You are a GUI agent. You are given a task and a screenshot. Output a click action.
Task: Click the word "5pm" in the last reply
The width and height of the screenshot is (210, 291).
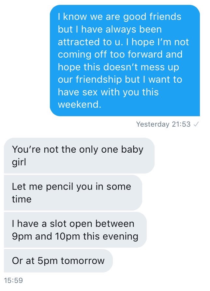[43, 260]
